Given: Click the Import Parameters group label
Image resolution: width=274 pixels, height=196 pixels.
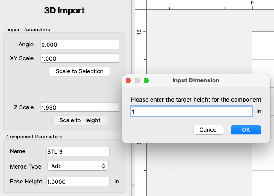Looking at the screenshot, I should (x=28, y=30).
